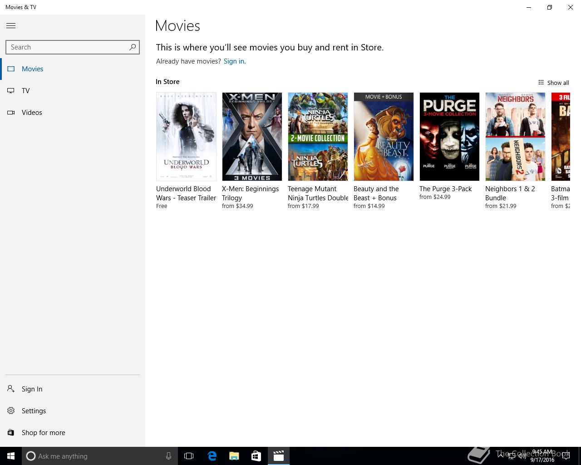This screenshot has height=465, width=581.
Task: Click title Teenage Mutant Ninja Turtles Double
Action: click(318, 193)
